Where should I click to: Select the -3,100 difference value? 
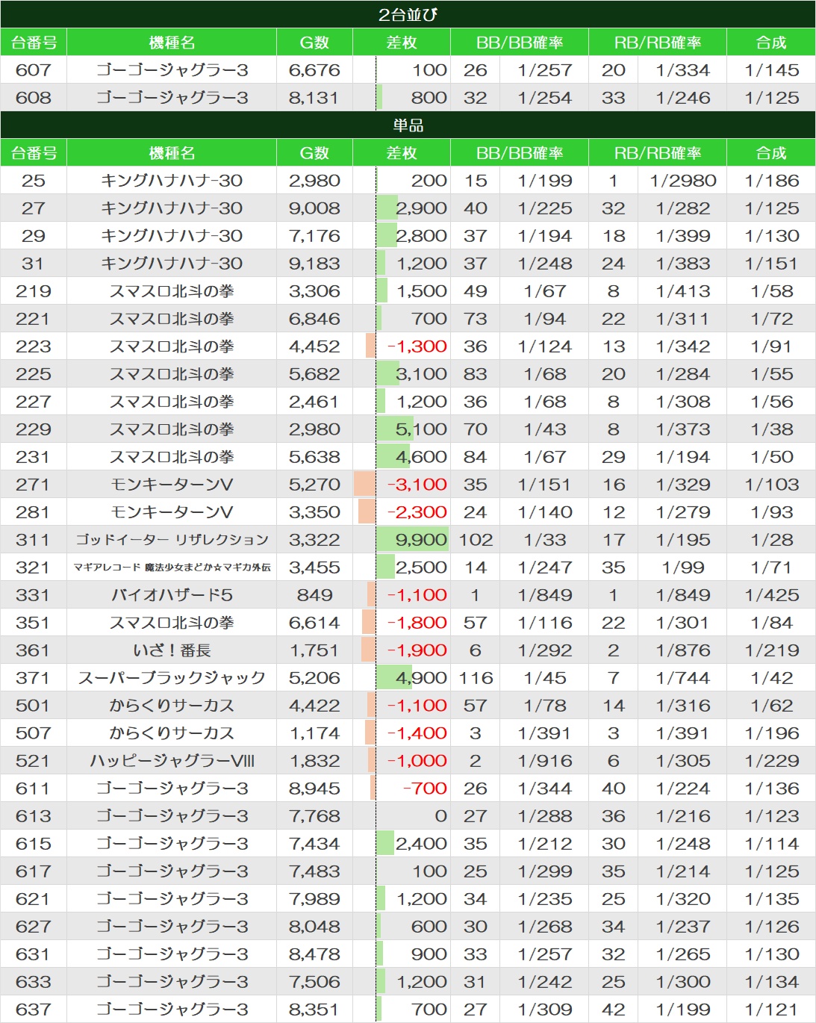pyautogui.click(x=417, y=485)
